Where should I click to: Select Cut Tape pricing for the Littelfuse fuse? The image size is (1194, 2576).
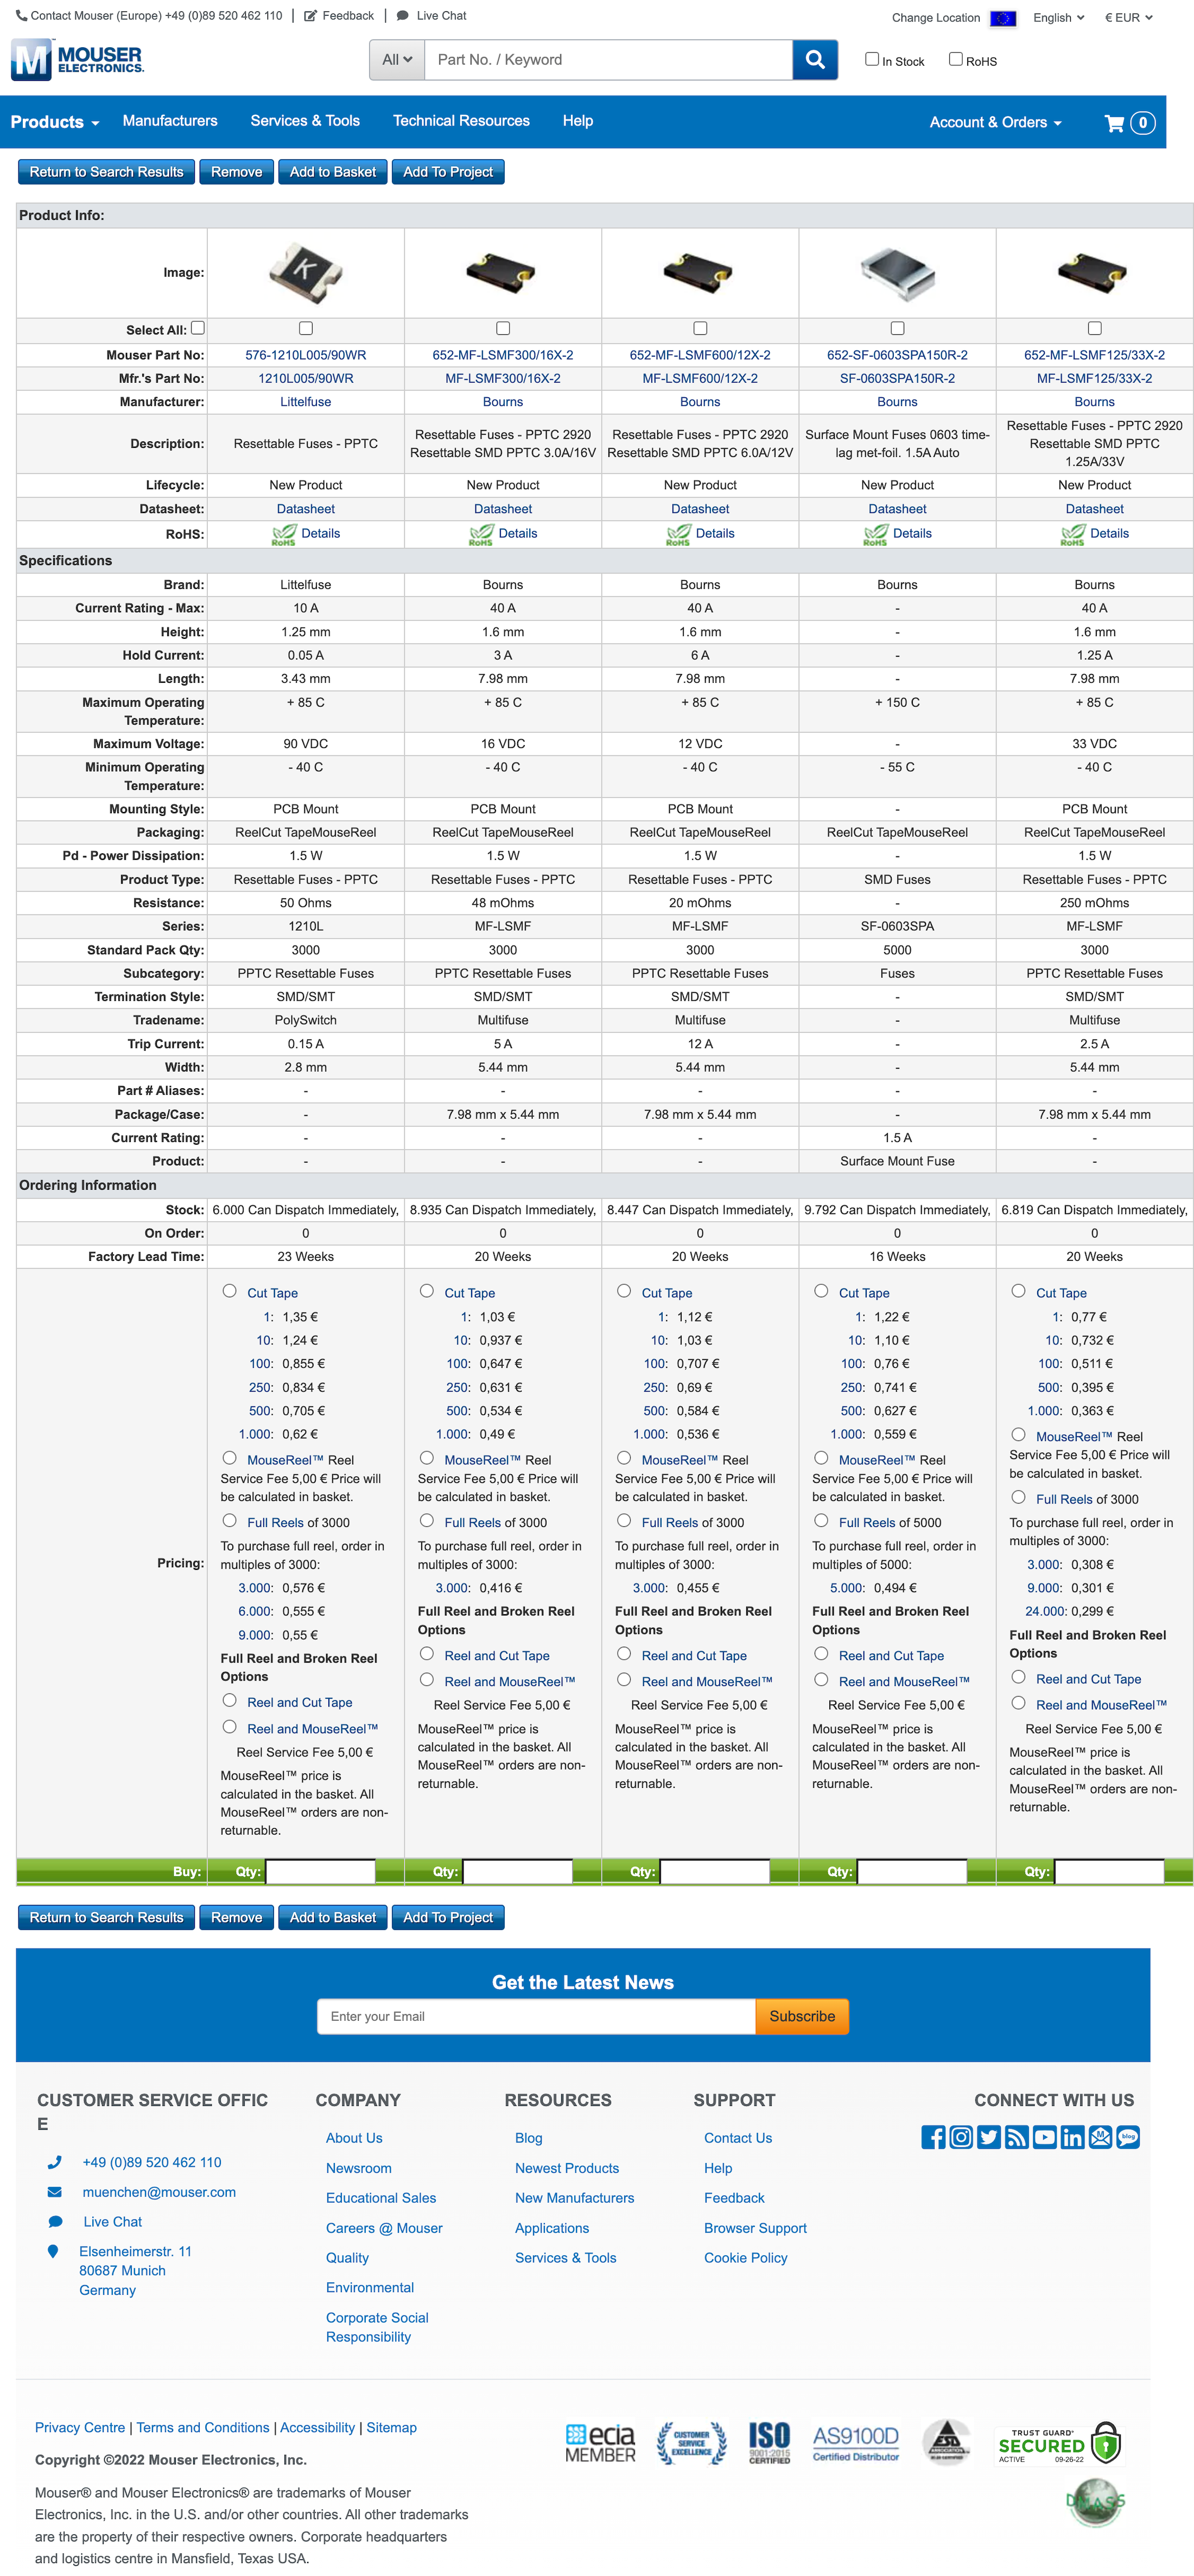click(230, 1292)
